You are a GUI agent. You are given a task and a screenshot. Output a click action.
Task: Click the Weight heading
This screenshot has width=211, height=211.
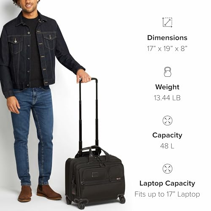click(167, 87)
